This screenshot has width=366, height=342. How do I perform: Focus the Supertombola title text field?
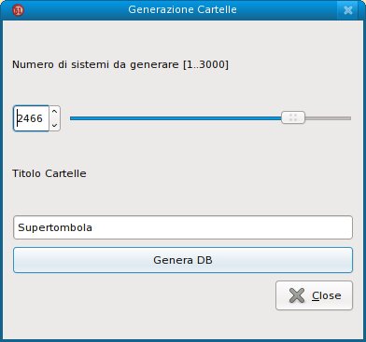183,227
